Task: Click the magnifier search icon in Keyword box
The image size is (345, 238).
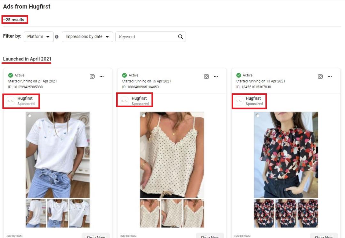Action: 180,37
